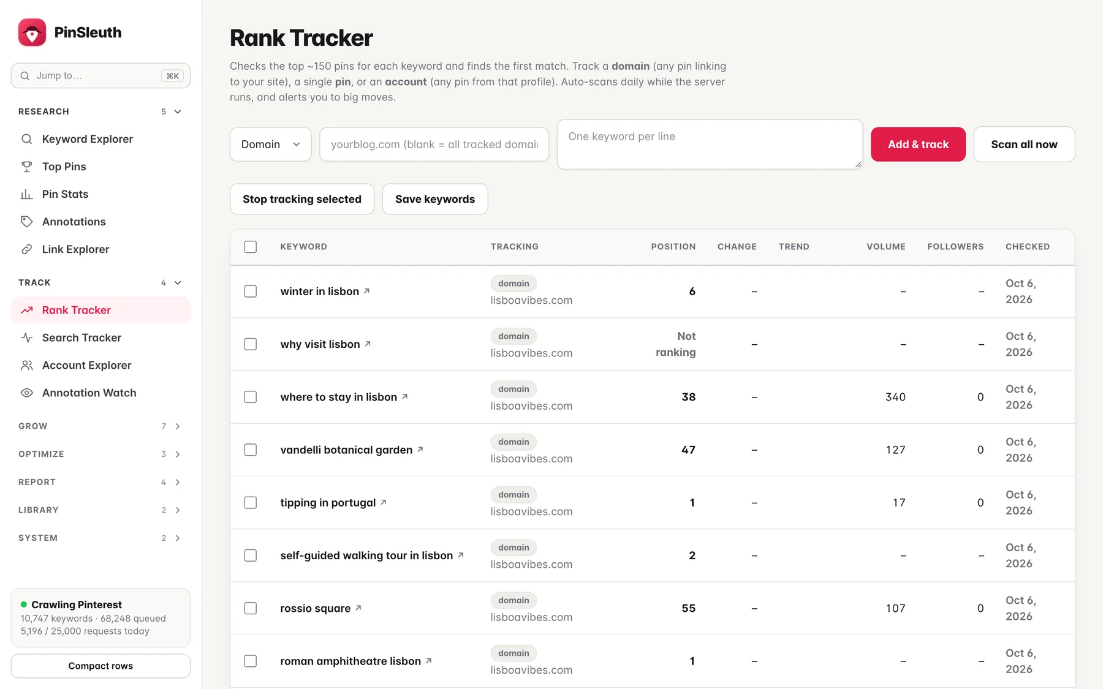Image resolution: width=1103 pixels, height=689 pixels.
Task: Click the green Crawling Pinterest status dot
Action: pos(24,604)
